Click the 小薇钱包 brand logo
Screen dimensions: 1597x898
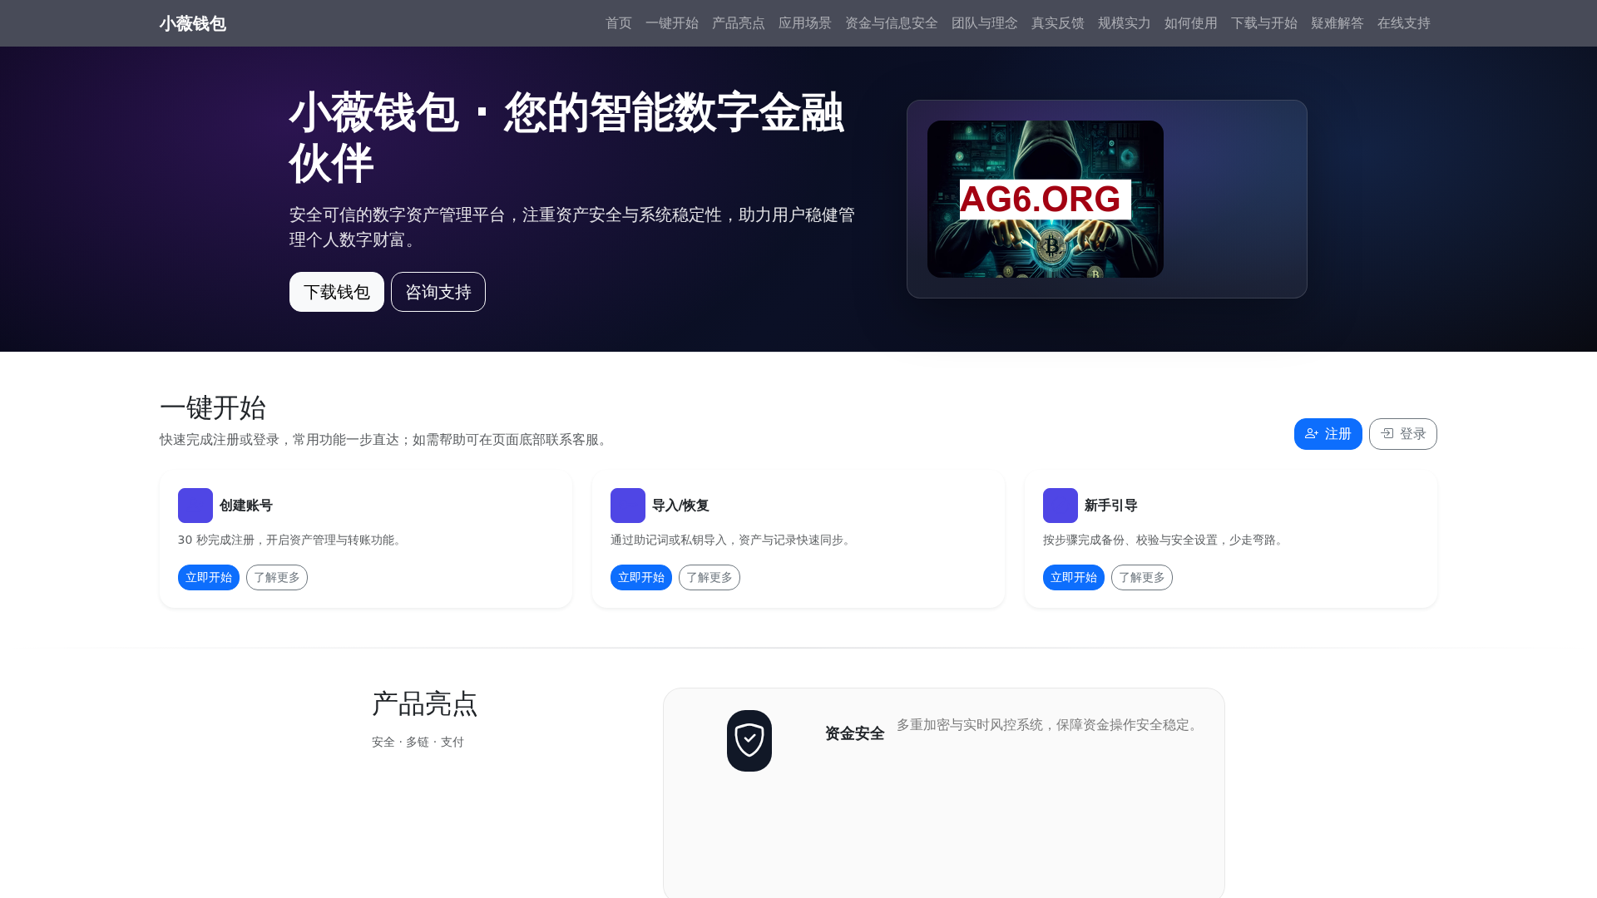click(192, 23)
